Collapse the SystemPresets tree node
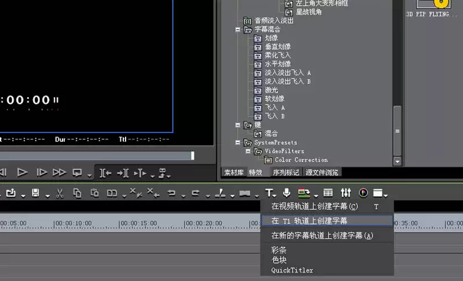463x281 pixels. [x=238, y=142]
